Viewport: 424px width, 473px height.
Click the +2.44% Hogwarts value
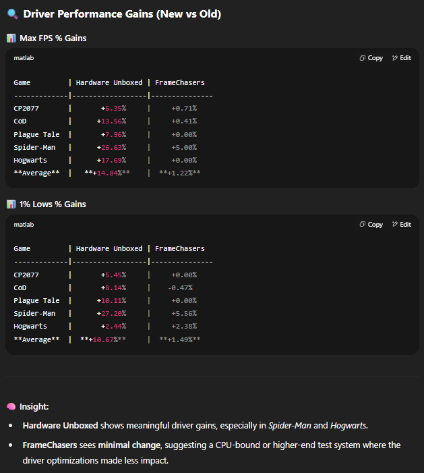pyautogui.click(x=114, y=327)
